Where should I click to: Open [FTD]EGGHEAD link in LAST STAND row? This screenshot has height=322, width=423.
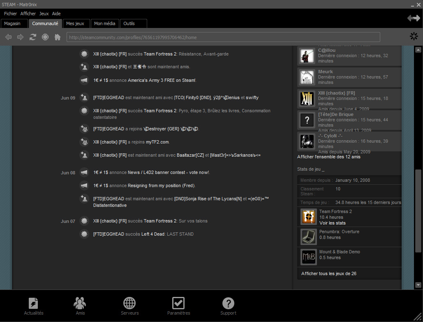point(109,234)
